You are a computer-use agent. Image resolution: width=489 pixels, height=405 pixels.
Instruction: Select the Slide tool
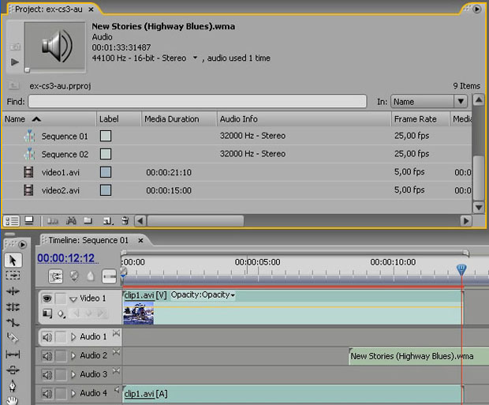[x=13, y=370]
